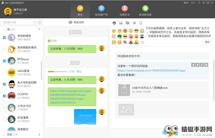Select the 欢迎新成员朱大爷！ message
Screen dimensions: 215x138
(x=162, y=56)
